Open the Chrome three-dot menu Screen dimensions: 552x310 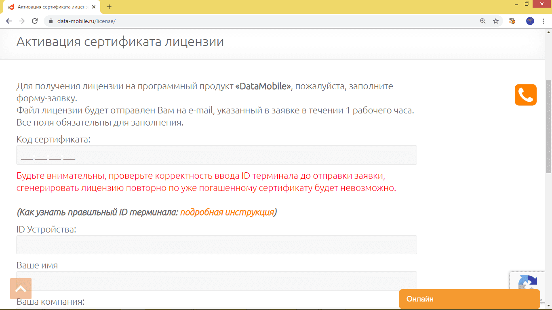544,21
